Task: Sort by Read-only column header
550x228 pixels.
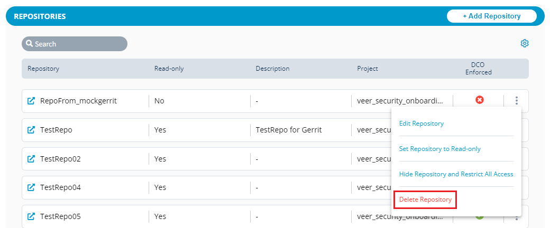Action: coord(169,69)
